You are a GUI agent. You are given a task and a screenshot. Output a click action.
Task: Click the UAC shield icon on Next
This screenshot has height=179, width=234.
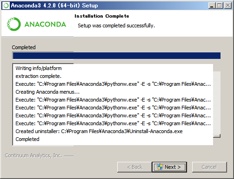pos(160,167)
